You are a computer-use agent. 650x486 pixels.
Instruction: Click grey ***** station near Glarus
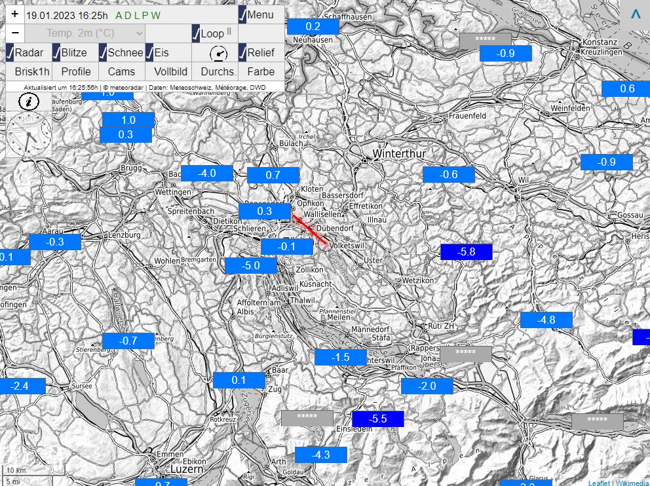click(x=598, y=421)
